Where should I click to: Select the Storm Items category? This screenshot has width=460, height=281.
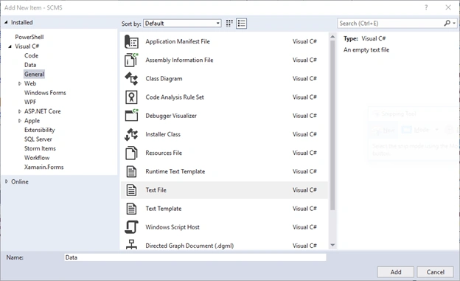pyautogui.click(x=40, y=148)
